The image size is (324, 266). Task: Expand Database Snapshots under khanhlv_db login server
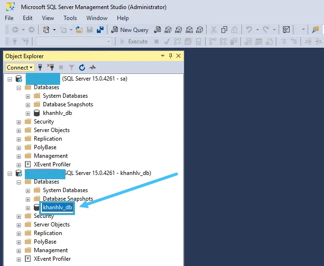coord(28,199)
